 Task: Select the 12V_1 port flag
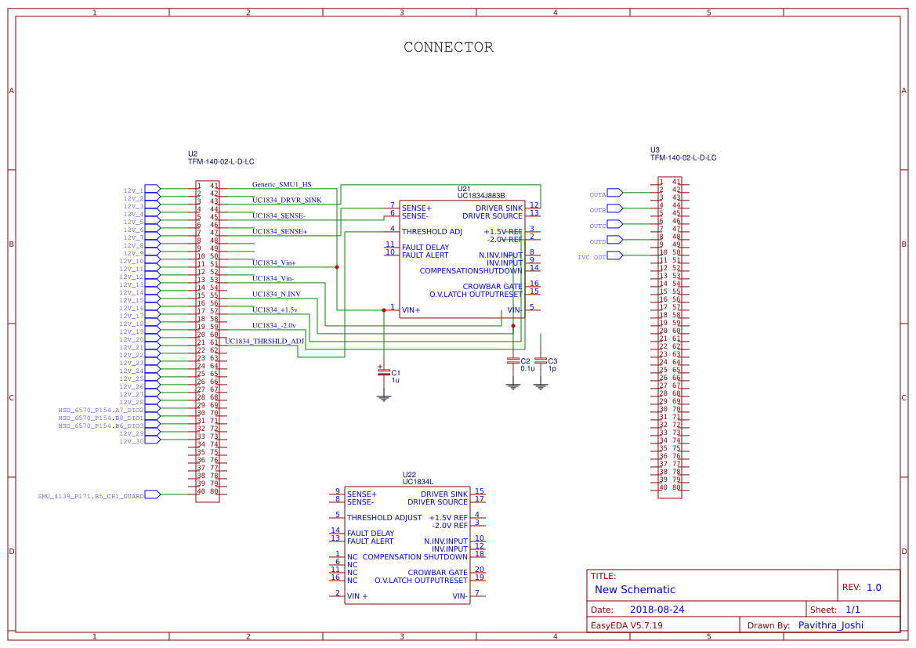[x=153, y=189]
